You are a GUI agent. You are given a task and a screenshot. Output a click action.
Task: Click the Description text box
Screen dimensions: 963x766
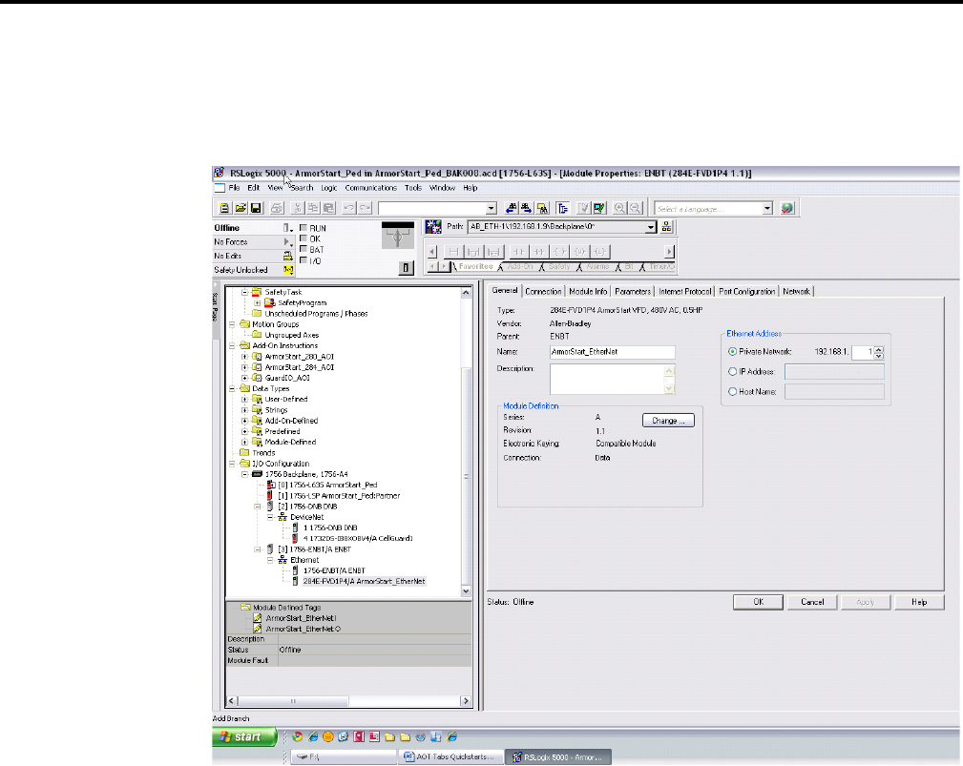click(x=613, y=380)
